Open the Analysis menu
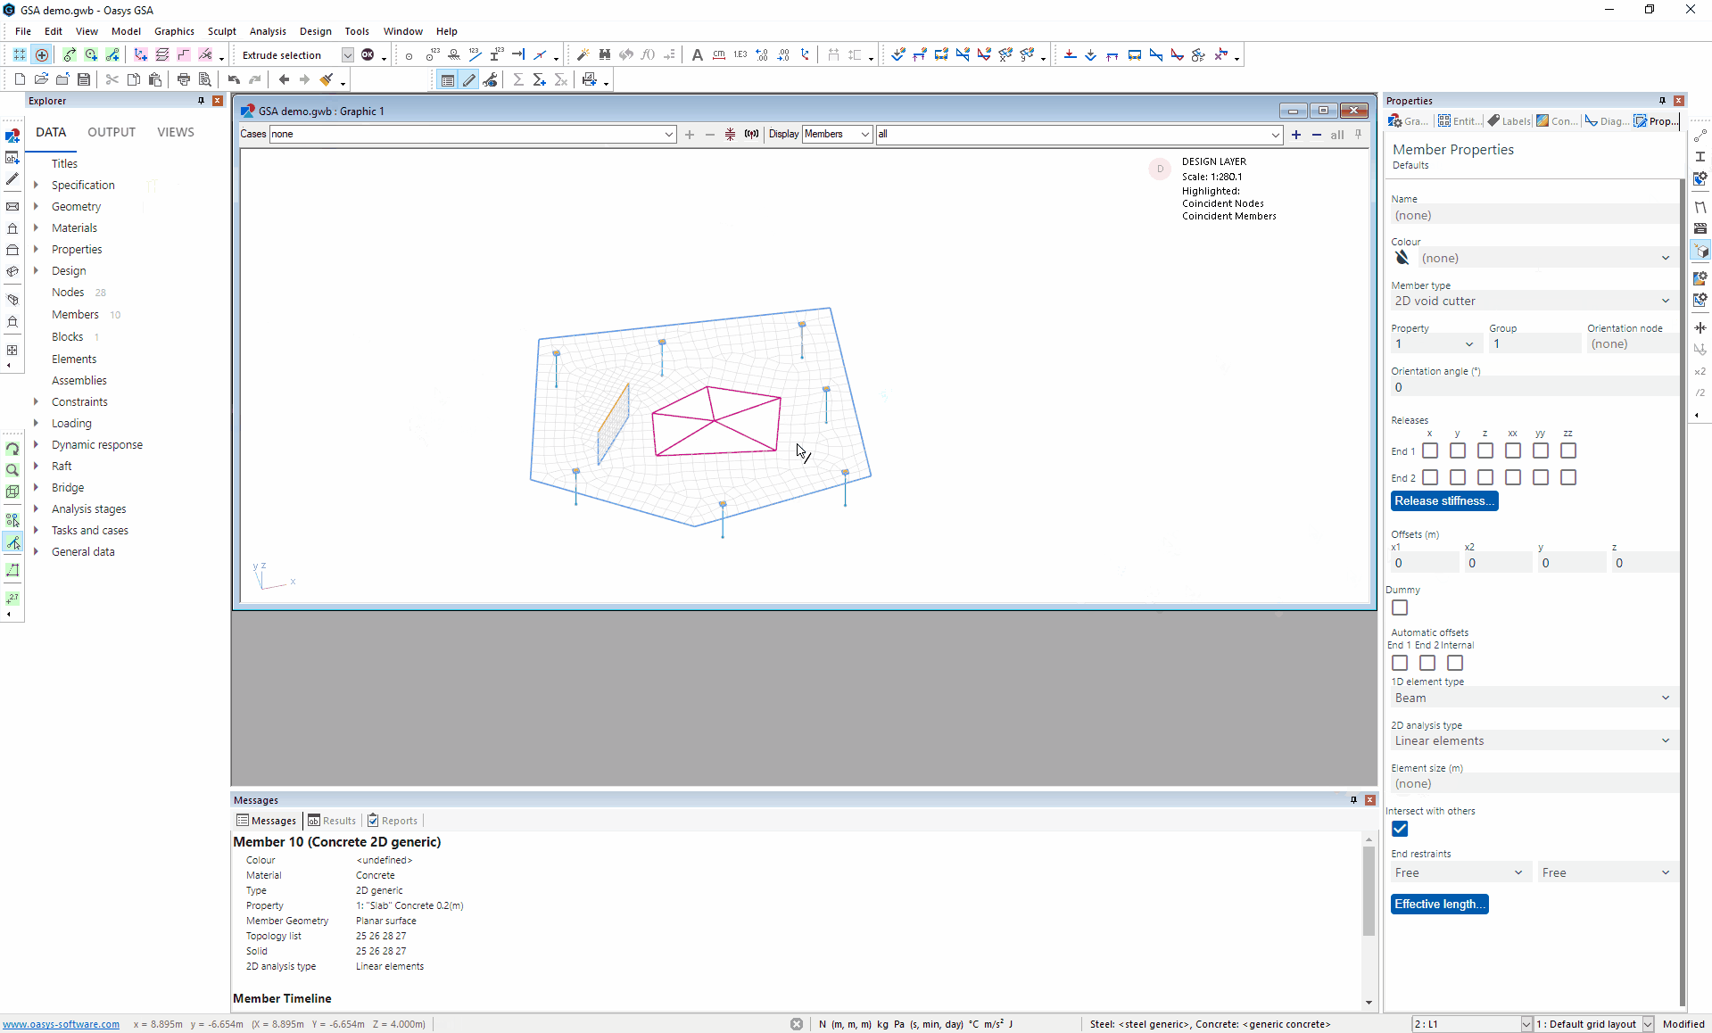Screen dimensions: 1712x1033 tap(268, 31)
